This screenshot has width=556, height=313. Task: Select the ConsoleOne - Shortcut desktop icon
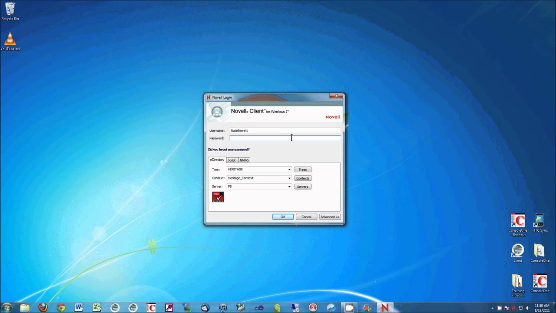518,225
